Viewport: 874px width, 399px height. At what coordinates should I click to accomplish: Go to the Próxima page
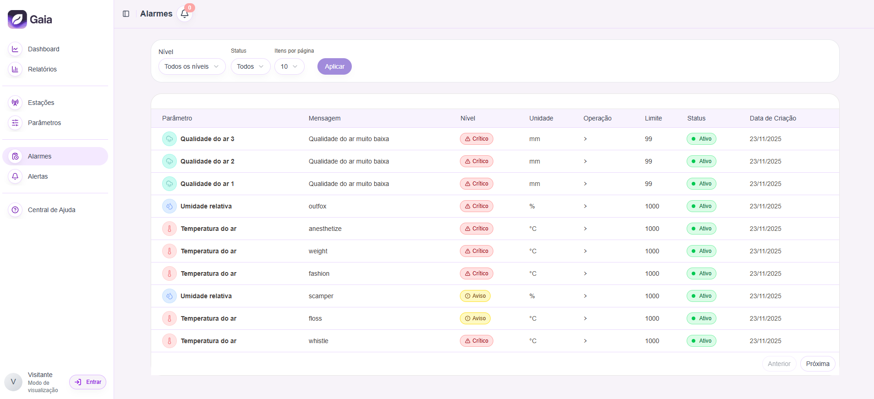817,364
